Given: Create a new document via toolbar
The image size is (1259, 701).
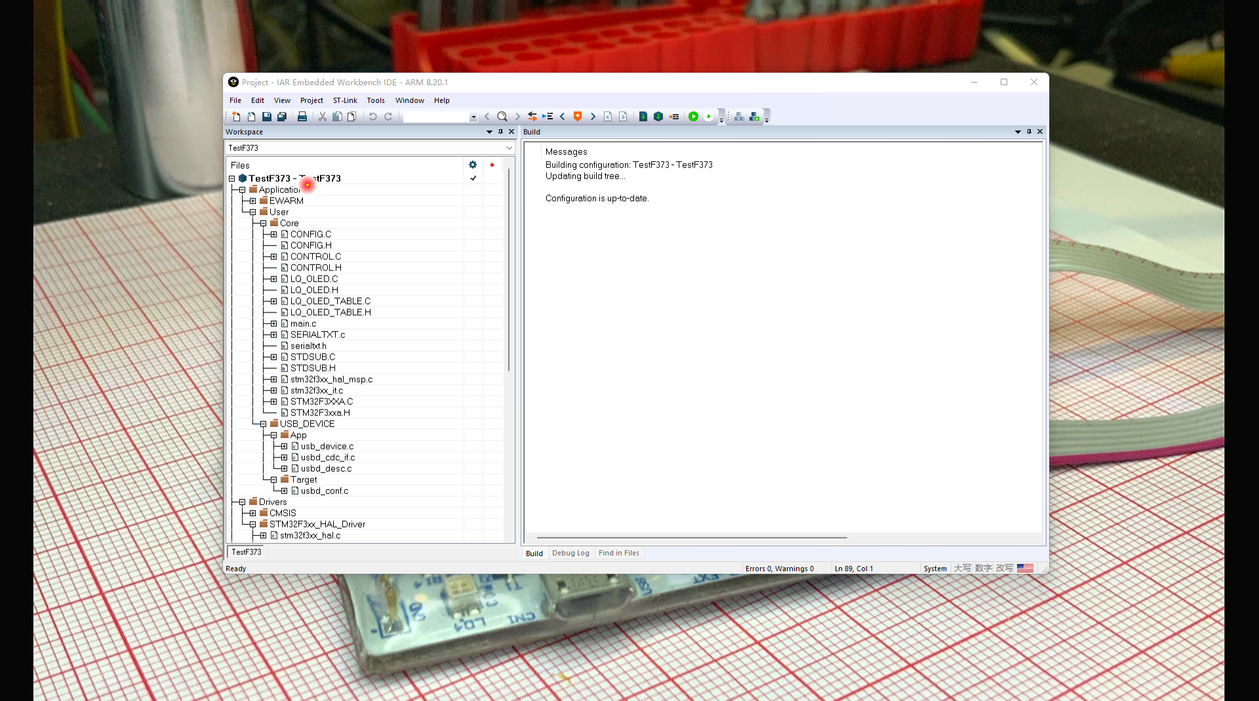Looking at the screenshot, I should pos(236,117).
